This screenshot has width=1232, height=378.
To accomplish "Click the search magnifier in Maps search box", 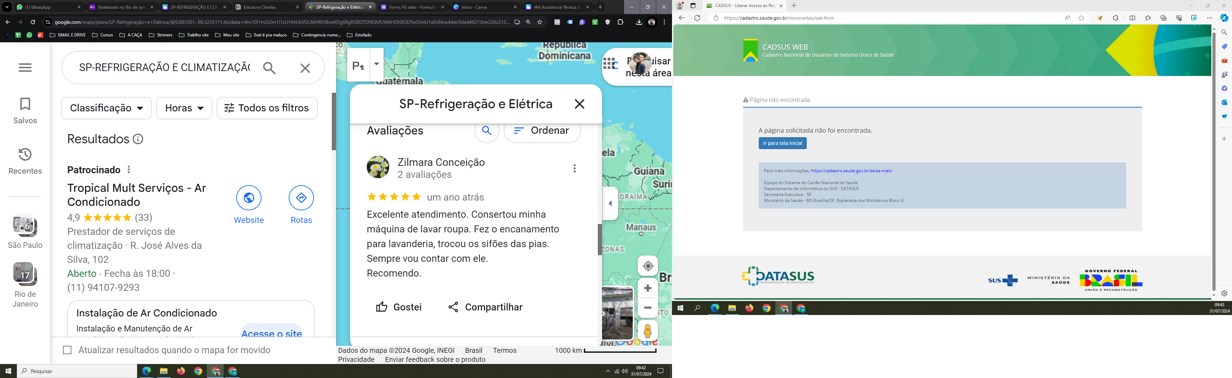I will pos(269,68).
